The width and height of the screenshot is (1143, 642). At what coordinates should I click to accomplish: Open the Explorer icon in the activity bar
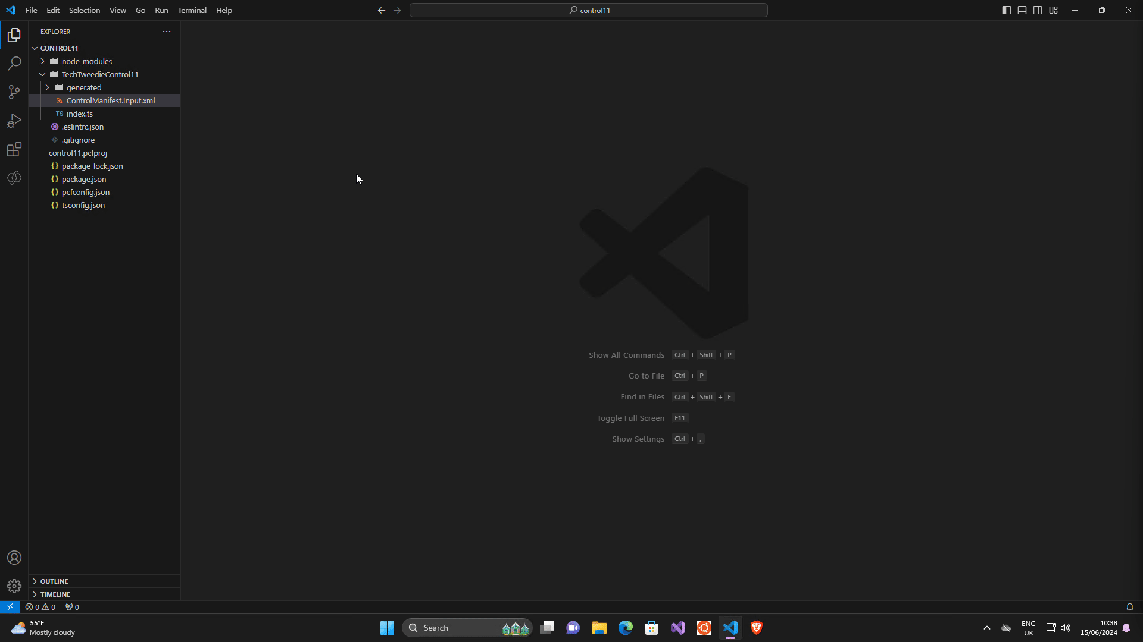point(14,35)
